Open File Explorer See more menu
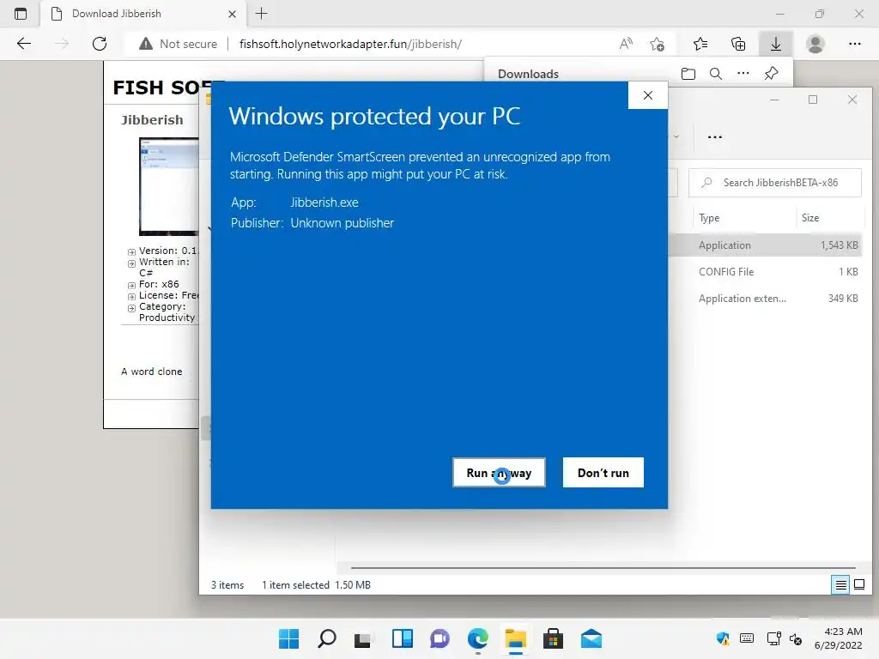 (715, 136)
